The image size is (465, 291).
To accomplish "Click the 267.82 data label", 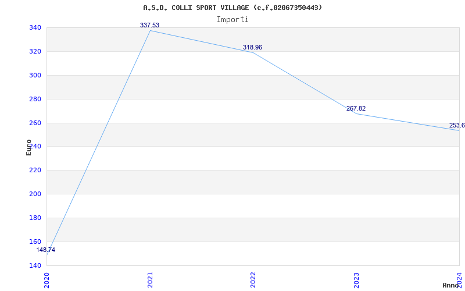I will pyautogui.click(x=356, y=108).
